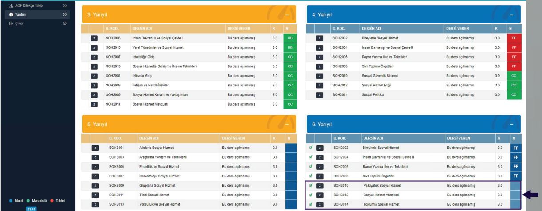
Task: Click the Z badge for Sosyal Güvenlik Sistemi
Action: click(x=319, y=76)
